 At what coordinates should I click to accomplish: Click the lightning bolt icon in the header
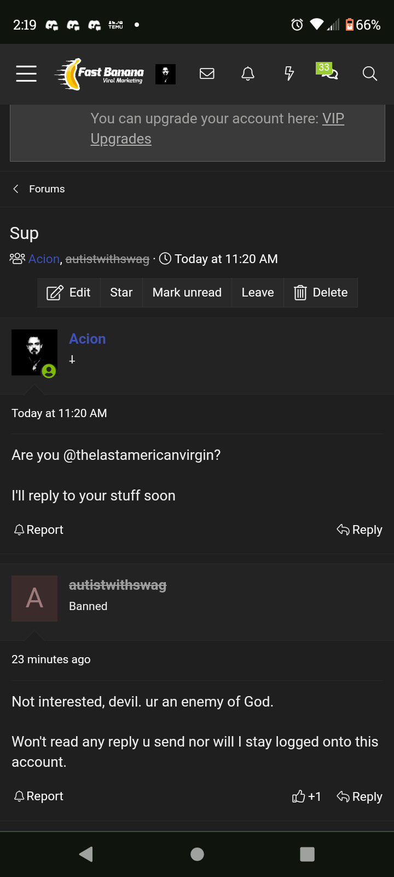click(289, 73)
